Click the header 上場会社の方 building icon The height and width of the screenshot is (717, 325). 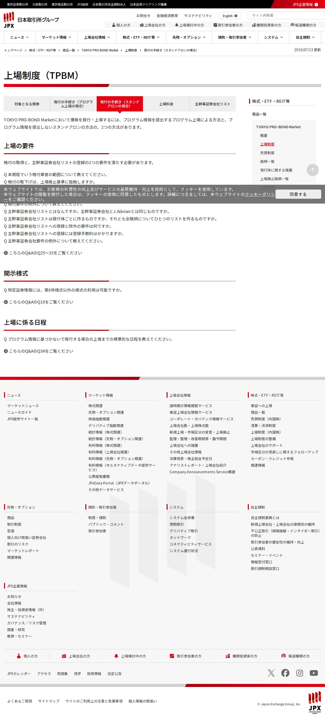click(x=141, y=25)
